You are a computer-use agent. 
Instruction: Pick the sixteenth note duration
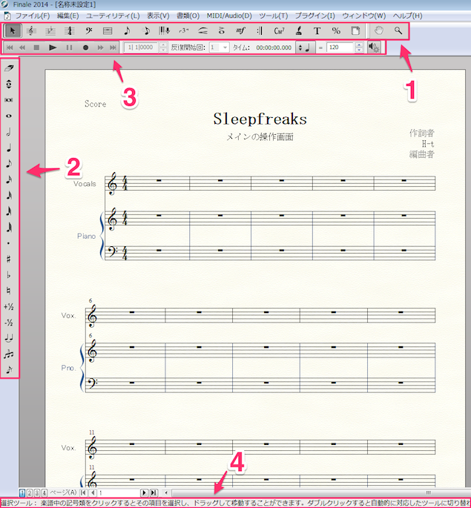pyautogui.click(x=9, y=179)
